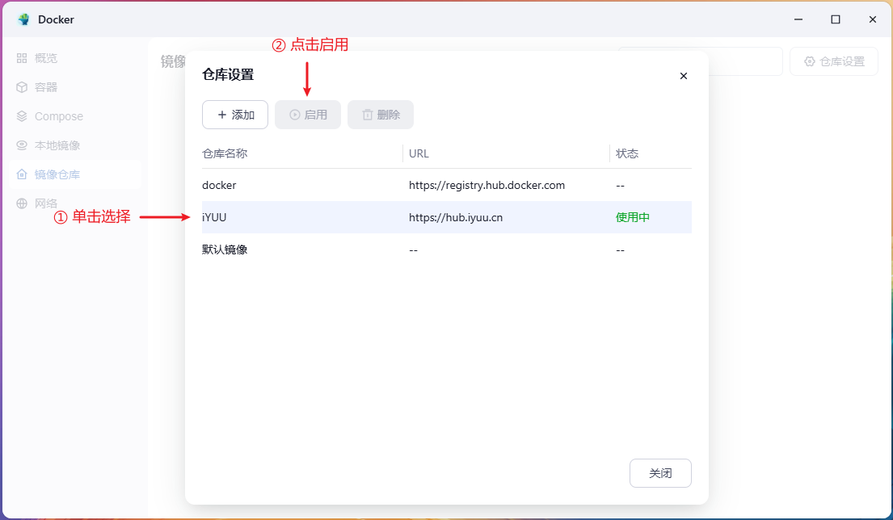Image resolution: width=893 pixels, height=520 pixels.
Task: Click the 镜像仓库 house icon in sidebar
Action: [22, 174]
